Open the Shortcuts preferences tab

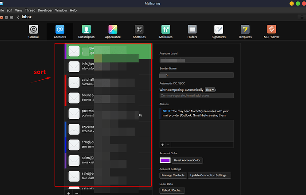[x=139, y=31]
